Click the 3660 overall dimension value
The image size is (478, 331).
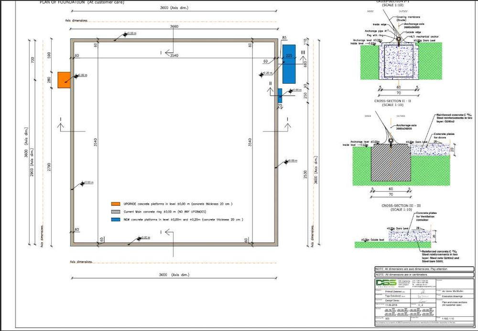click(174, 26)
